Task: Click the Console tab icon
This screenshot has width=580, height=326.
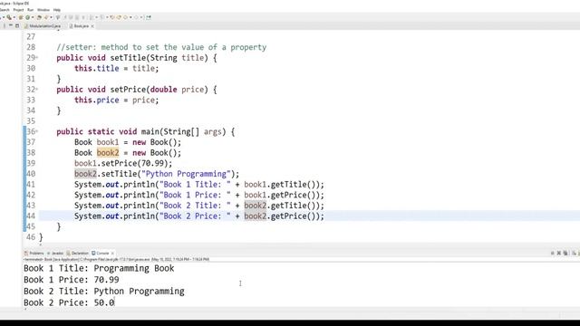Action: [93, 254]
